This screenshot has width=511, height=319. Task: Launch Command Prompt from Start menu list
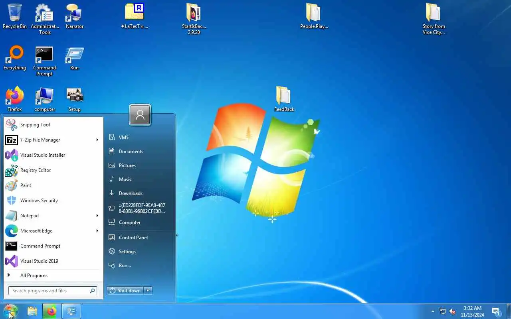point(53,246)
